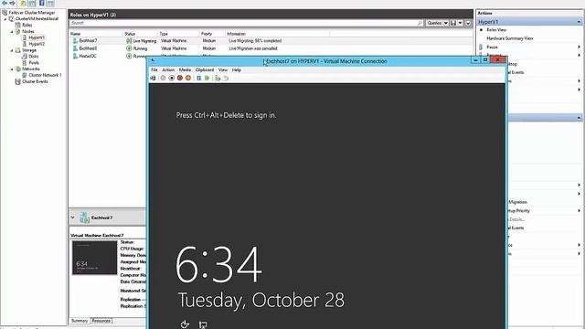Click the red Shut Down icon in VM toolbar
The height and width of the screenshot is (329, 585).
[180, 78]
